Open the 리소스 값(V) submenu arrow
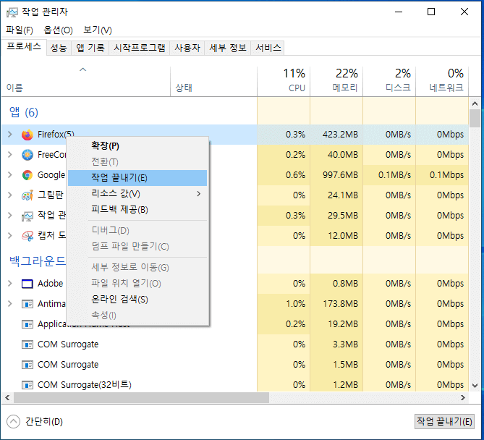 [199, 194]
